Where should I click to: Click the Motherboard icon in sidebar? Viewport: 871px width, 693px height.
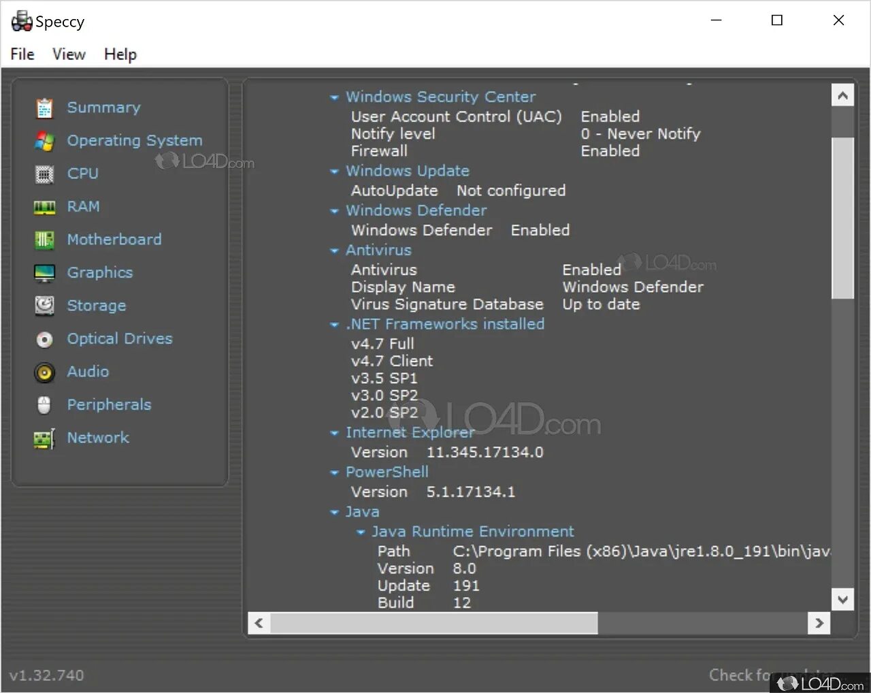coord(44,240)
